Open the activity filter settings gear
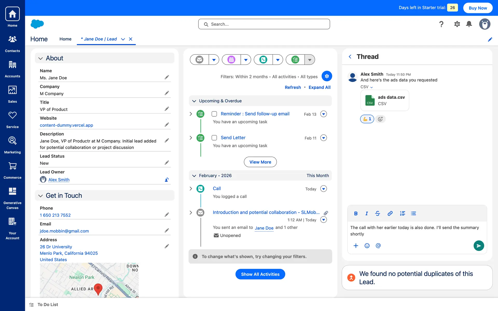Image resolution: width=498 pixels, height=311 pixels. 327,76
